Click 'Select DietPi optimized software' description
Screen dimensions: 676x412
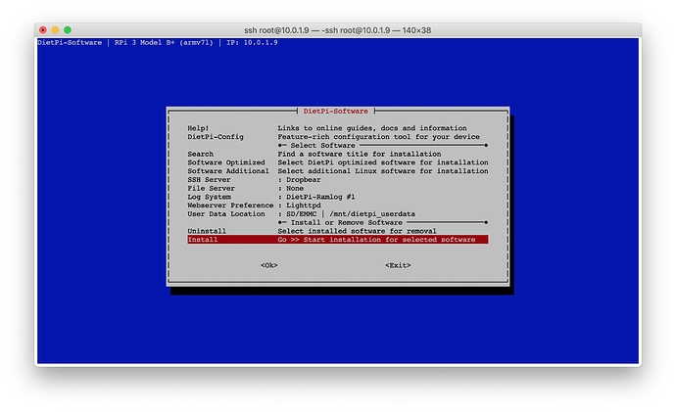[x=383, y=162]
